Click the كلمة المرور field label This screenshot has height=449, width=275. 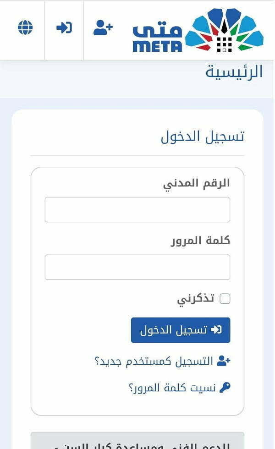pyautogui.click(x=201, y=241)
